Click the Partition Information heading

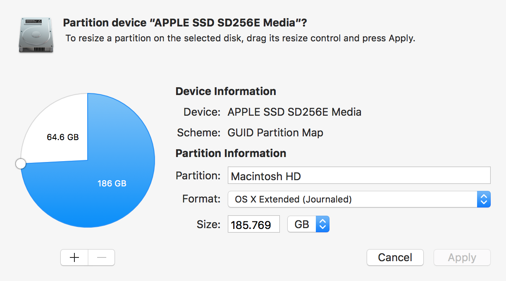click(231, 153)
